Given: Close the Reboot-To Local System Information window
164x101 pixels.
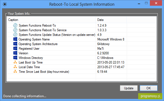Looking at the screenshot, I should [156, 3].
